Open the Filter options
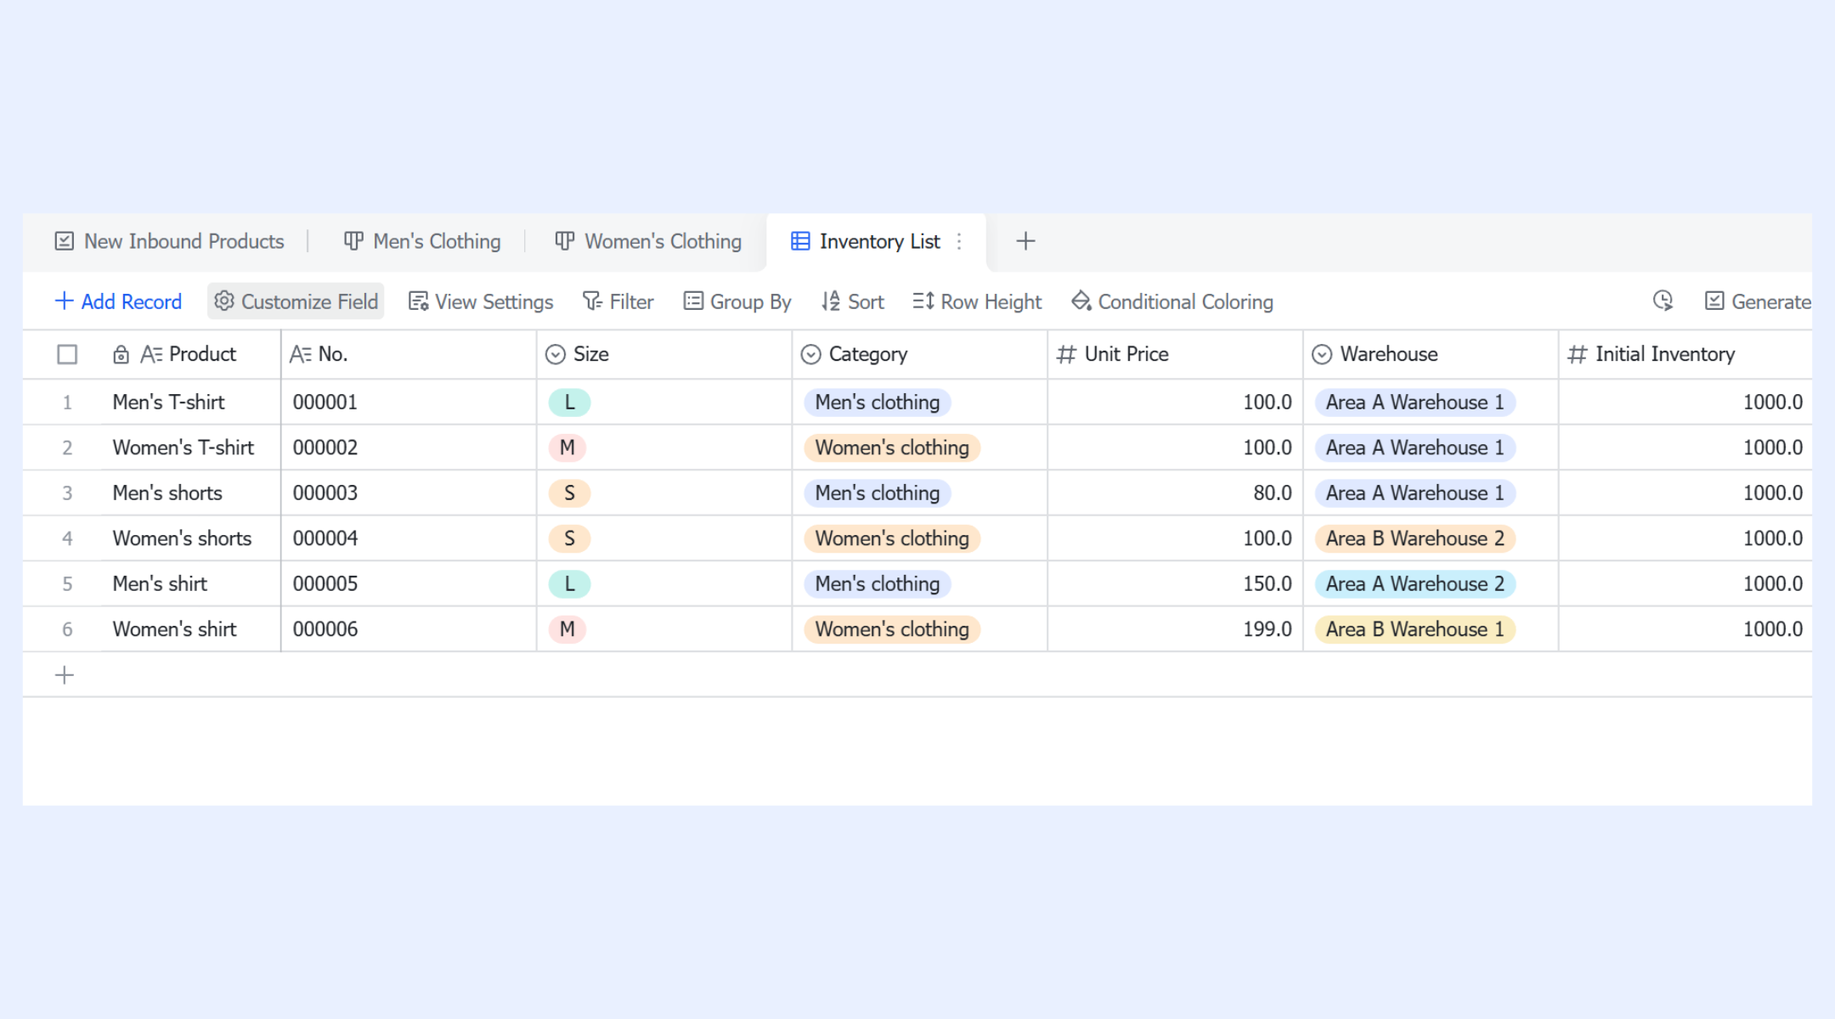Image resolution: width=1835 pixels, height=1019 pixels. (618, 301)
